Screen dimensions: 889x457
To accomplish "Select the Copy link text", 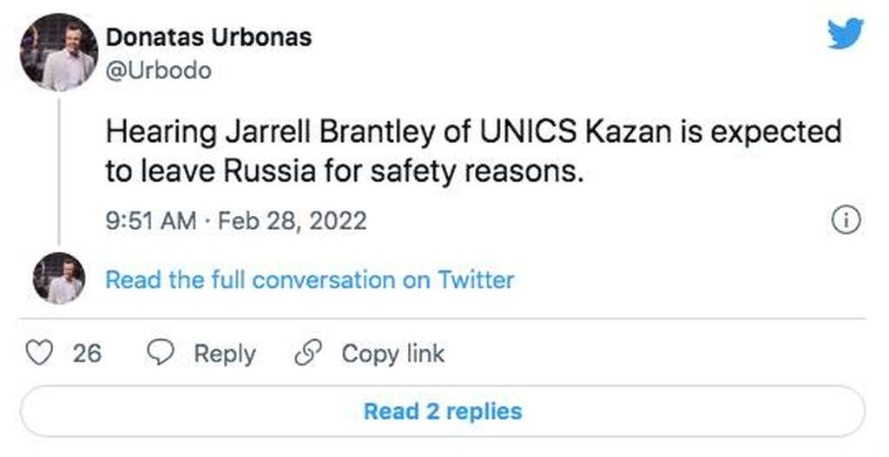I will [x=392, y=354].
